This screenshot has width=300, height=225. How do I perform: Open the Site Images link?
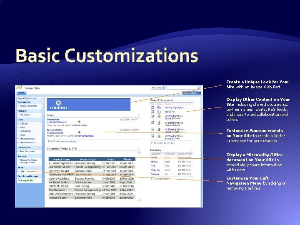click(25, 115)
